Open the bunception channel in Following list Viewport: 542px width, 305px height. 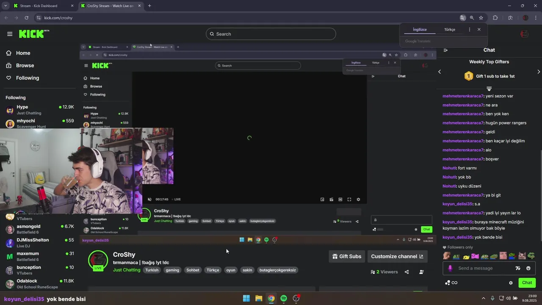coord(39,270)
